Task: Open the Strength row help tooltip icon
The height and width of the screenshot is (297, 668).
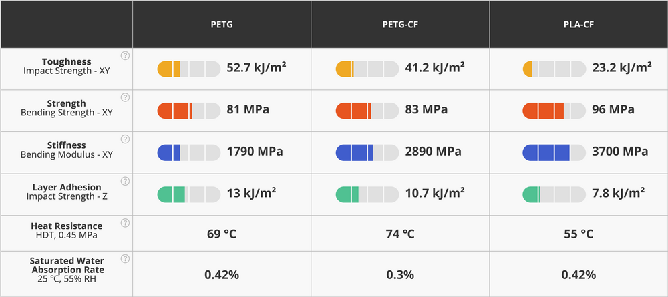Action: pyautogui.click(x=125, y=97)
